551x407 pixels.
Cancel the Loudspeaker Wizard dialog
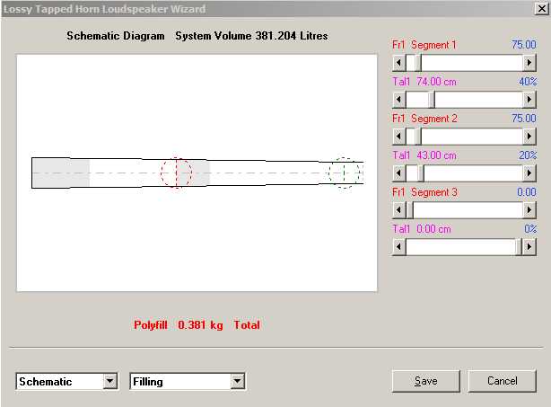pyautogui.click(x=503, y=381)
